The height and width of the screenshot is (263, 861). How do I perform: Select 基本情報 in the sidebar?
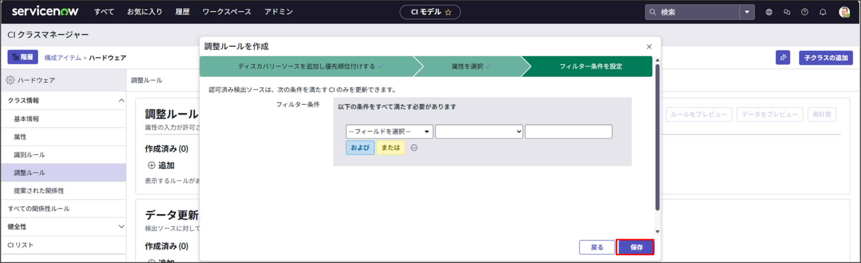pyautogui.click(x=63, y=119)
